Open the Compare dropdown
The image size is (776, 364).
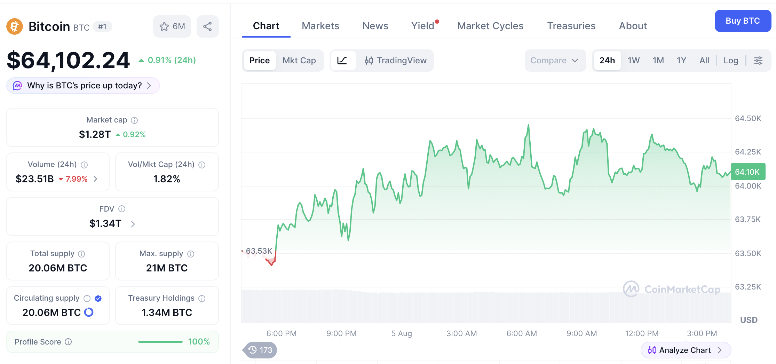tap(555, 61)
